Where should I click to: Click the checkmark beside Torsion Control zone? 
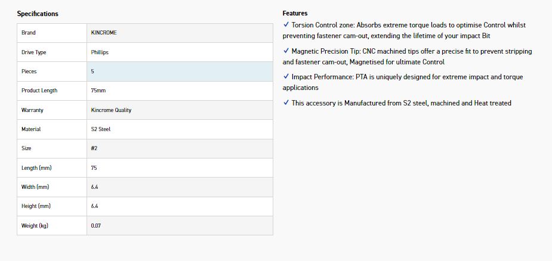point(286,25)
